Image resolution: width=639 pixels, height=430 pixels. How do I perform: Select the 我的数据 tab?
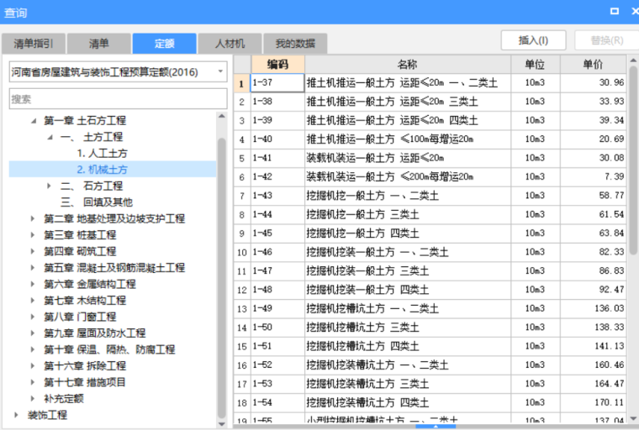pos(294,44)
